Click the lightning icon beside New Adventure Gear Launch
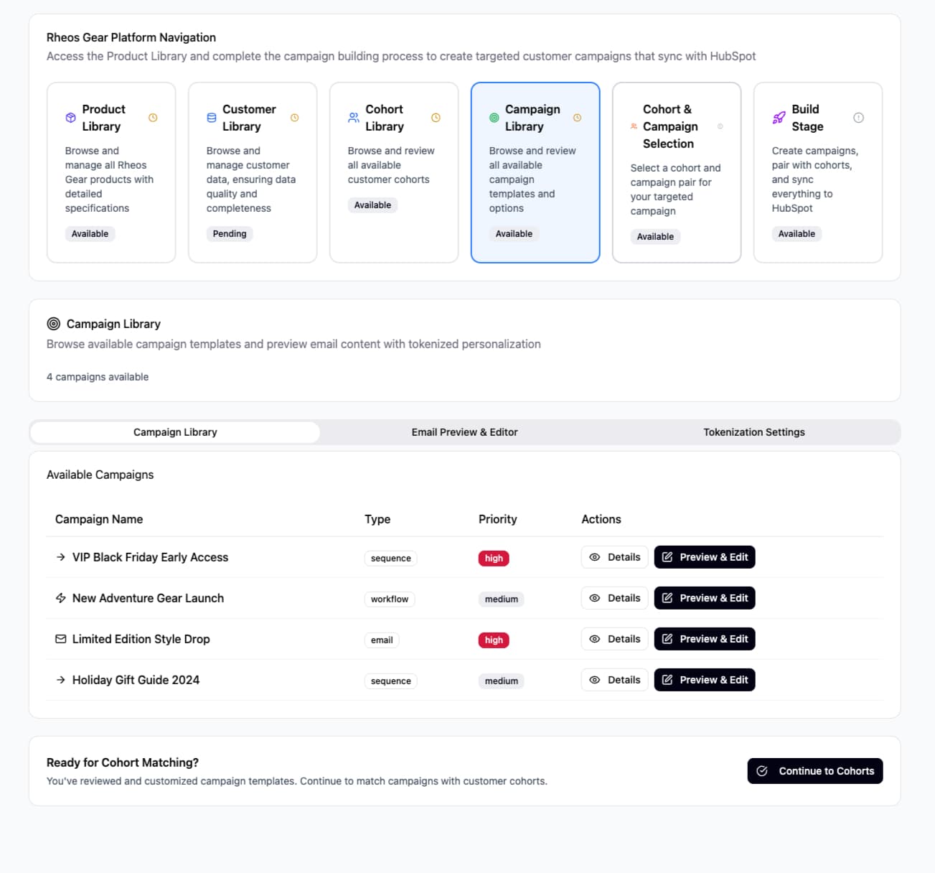 click(61, 598)
